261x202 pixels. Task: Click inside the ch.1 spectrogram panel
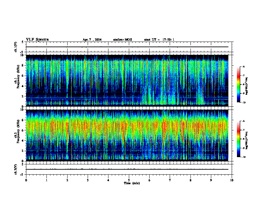click(127, 81)
